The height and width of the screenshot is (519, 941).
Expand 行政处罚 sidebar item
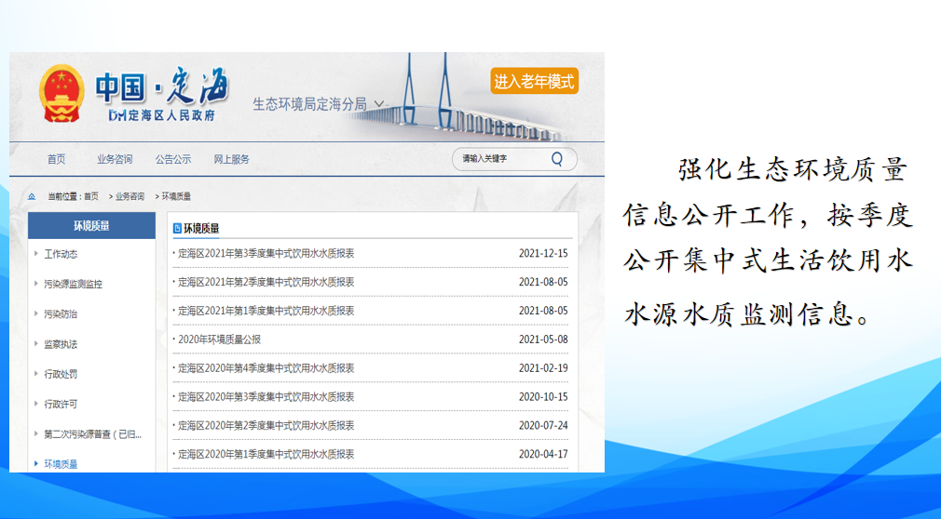(61, 374)
